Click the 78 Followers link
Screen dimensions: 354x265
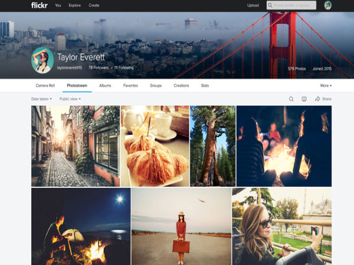tap(99, 68)
